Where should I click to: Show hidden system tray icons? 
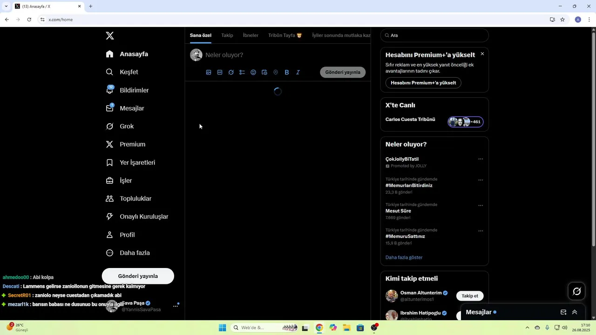pyautogui.click(x=527, y=328)
